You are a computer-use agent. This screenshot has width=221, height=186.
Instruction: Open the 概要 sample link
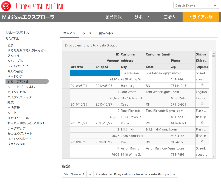[x=10, y=45]
